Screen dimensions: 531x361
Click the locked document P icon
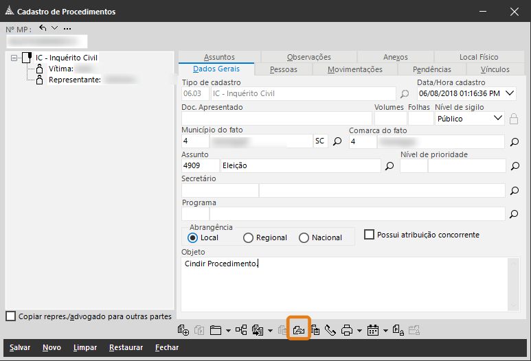point(398,330)
